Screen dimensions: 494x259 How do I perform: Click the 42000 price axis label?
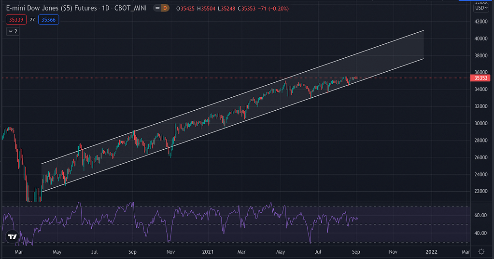(481, 22)
